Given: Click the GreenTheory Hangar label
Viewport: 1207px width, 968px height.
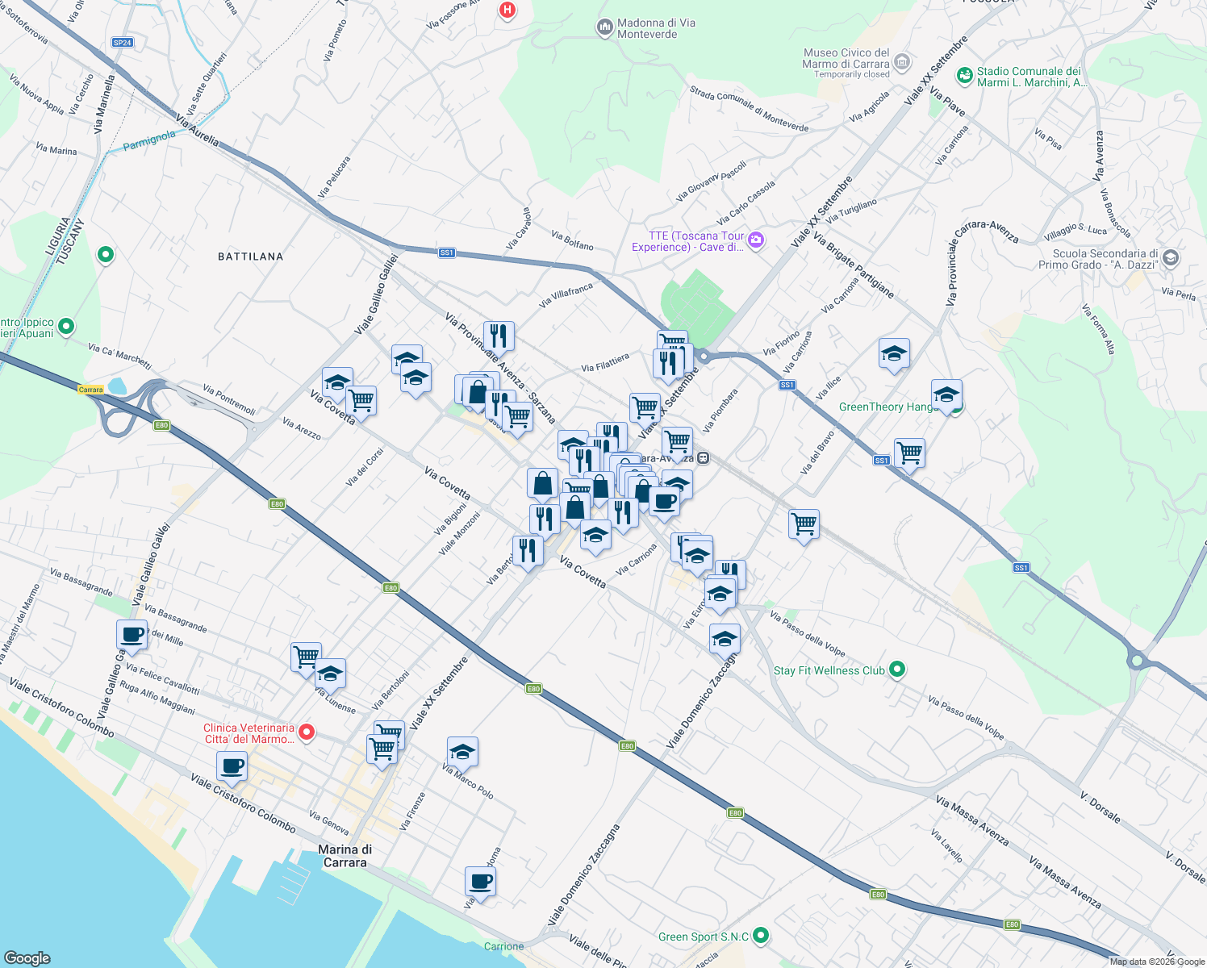Looking at the screenshot, I should 885,407.
